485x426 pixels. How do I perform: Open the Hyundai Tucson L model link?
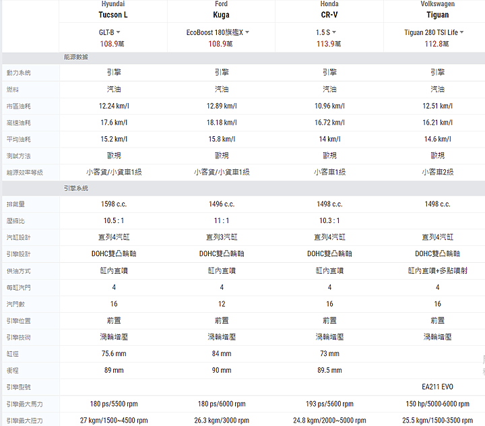[113, 15]
